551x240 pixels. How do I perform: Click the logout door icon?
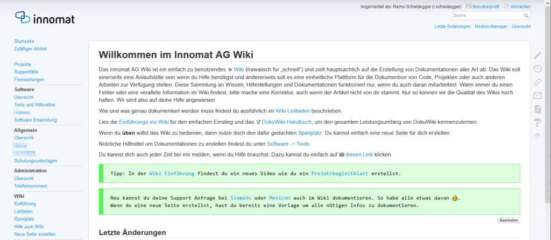click(x=506, y=6)
